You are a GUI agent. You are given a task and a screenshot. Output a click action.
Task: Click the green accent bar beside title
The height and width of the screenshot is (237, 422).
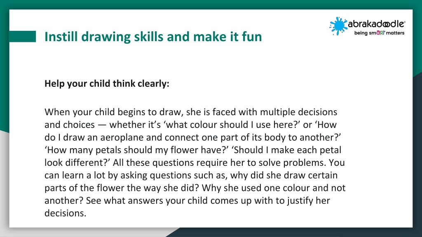click(x=23, y=36)
